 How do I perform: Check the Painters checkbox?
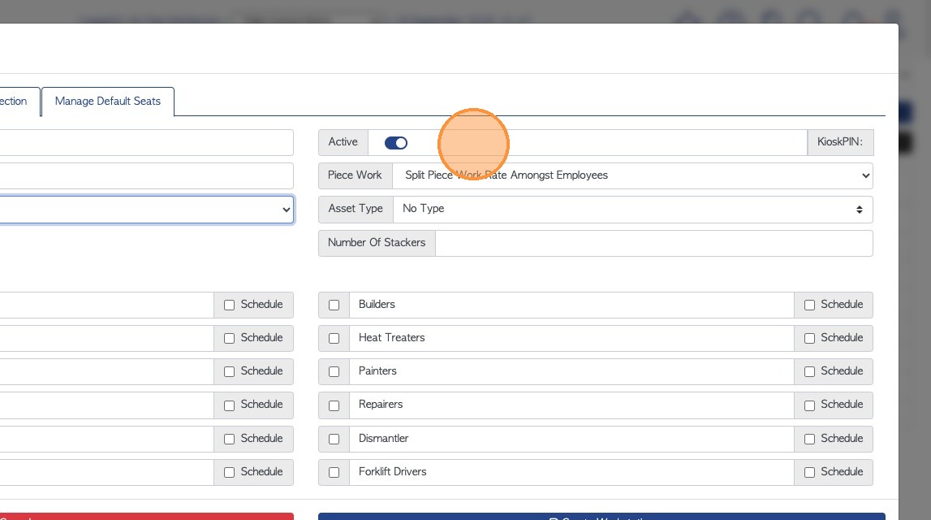pyautogui.click(x=334, y=371)
